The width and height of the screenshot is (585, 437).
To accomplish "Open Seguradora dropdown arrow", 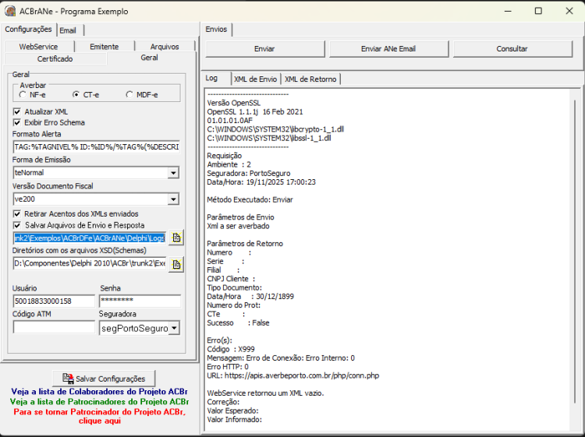I will (174, 328).
